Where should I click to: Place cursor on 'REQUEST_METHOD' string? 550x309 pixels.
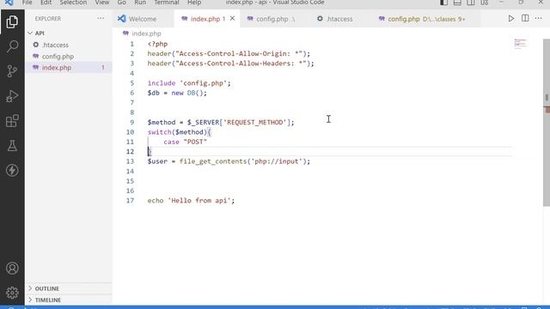[x=255, y=122]
